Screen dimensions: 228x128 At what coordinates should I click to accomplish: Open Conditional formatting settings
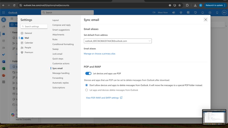(x=63, y=44)
